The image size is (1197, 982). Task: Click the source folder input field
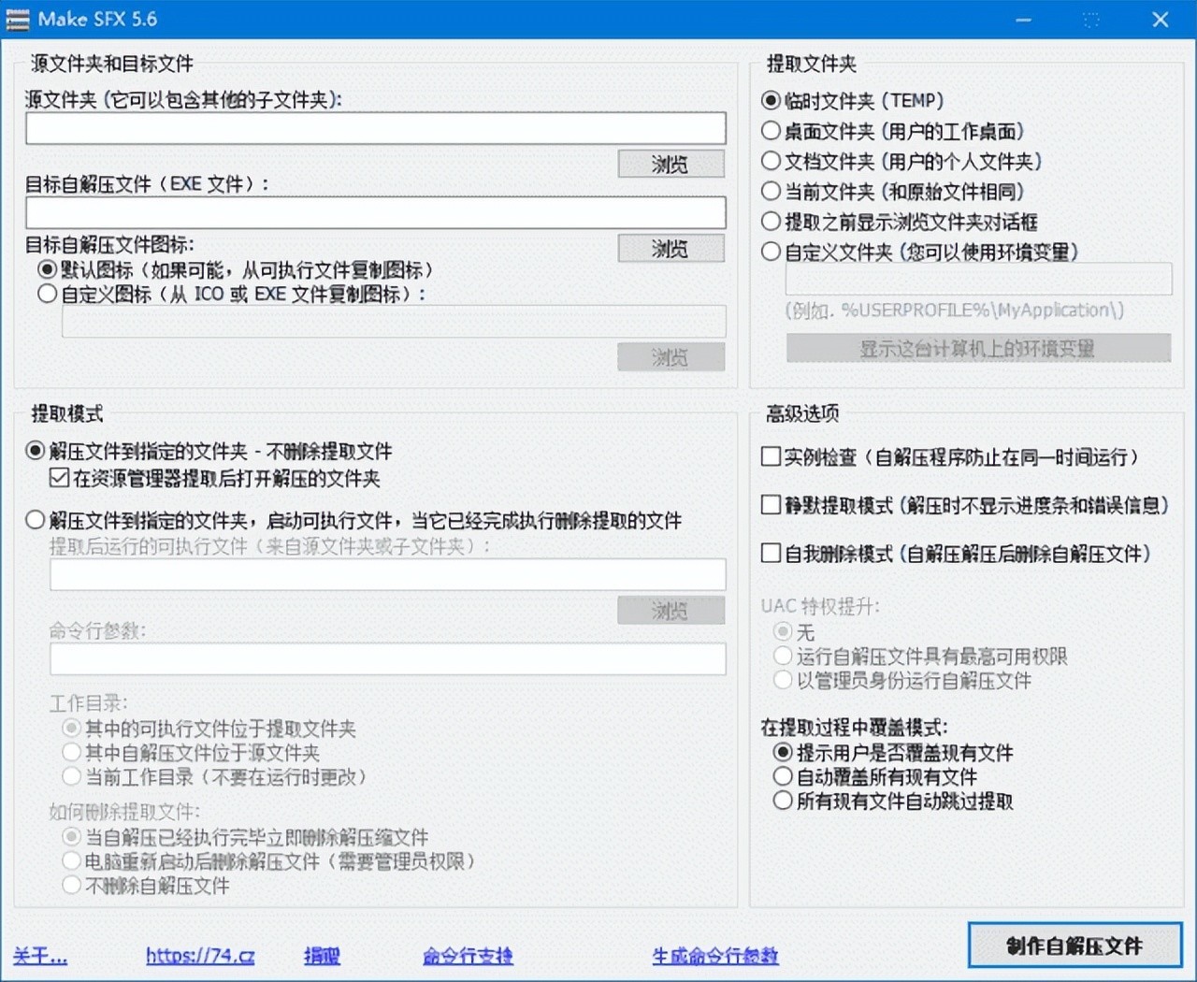[375, 129]
